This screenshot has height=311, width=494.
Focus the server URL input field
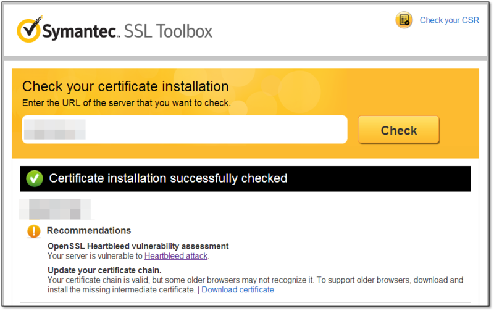[x=185, y=130]
